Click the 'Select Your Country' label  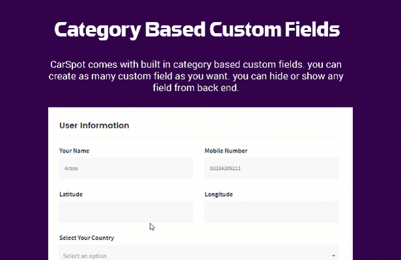87,238
